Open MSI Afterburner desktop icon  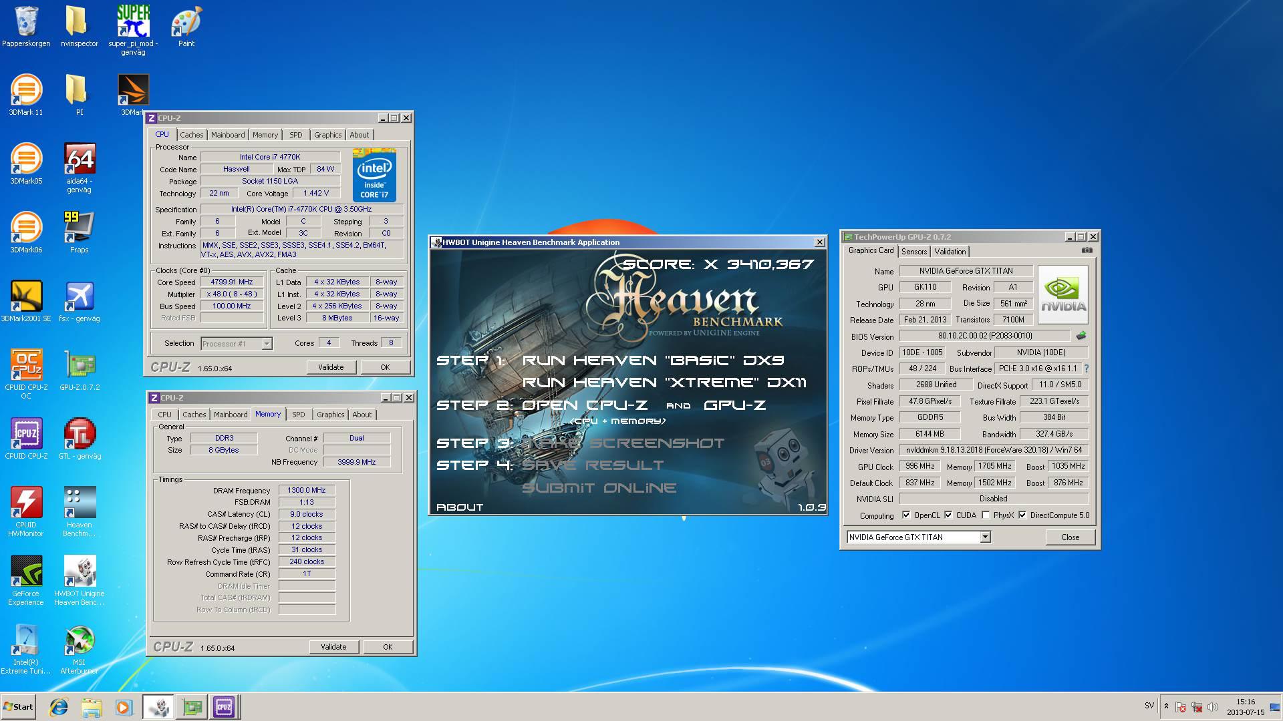coord(79,640)
